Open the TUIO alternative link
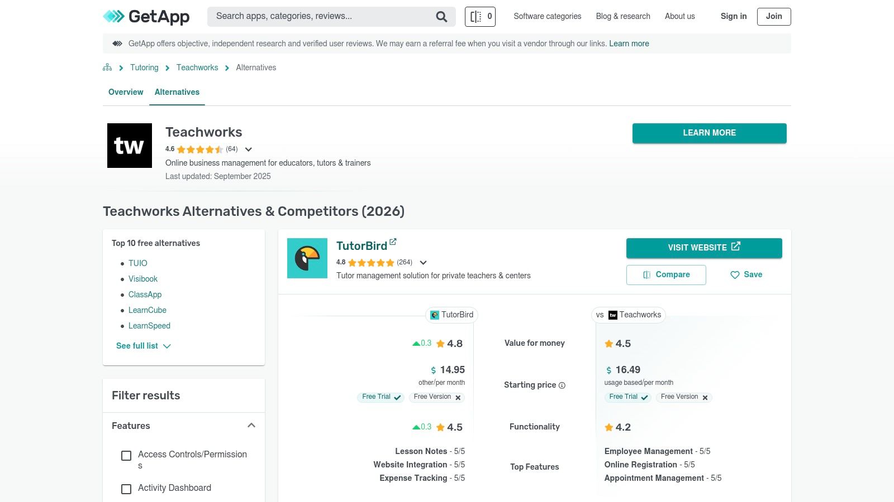 tap(138, 263)
